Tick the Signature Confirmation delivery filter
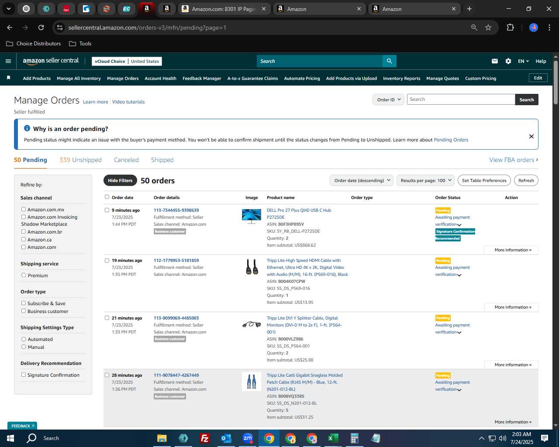 click(24, 375)
